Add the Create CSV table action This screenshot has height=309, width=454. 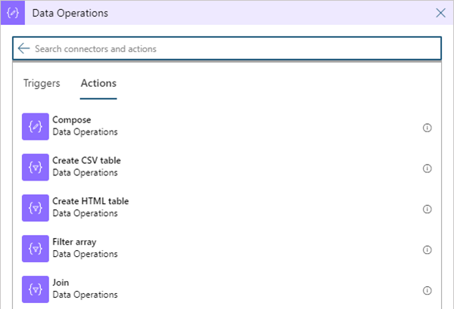point(86,161)
